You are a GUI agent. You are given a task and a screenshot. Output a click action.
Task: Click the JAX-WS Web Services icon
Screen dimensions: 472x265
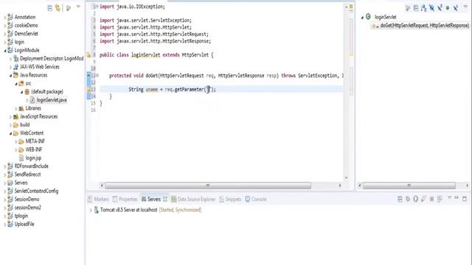tap(16, 67)
